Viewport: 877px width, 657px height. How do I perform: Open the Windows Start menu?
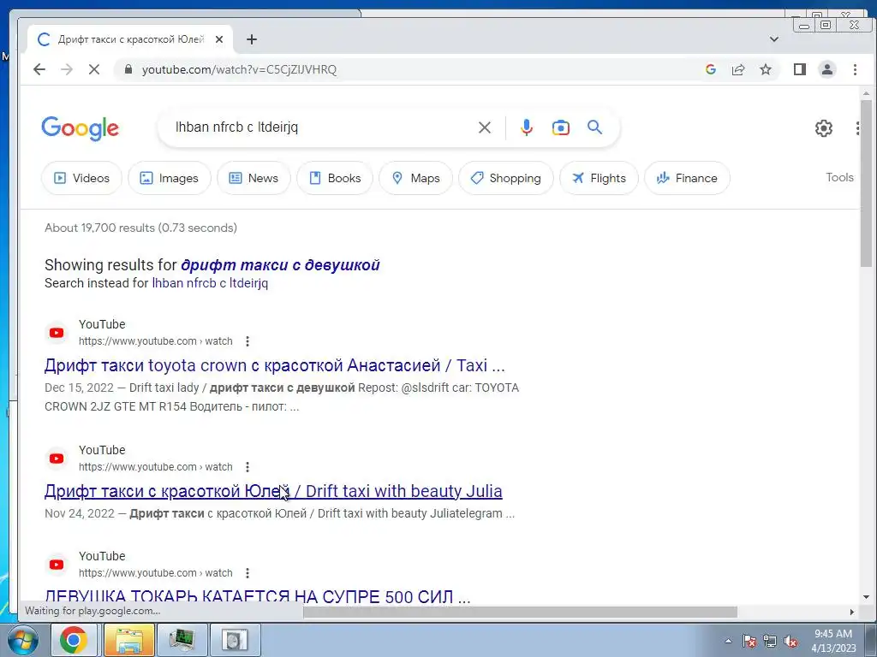(22, 640)
